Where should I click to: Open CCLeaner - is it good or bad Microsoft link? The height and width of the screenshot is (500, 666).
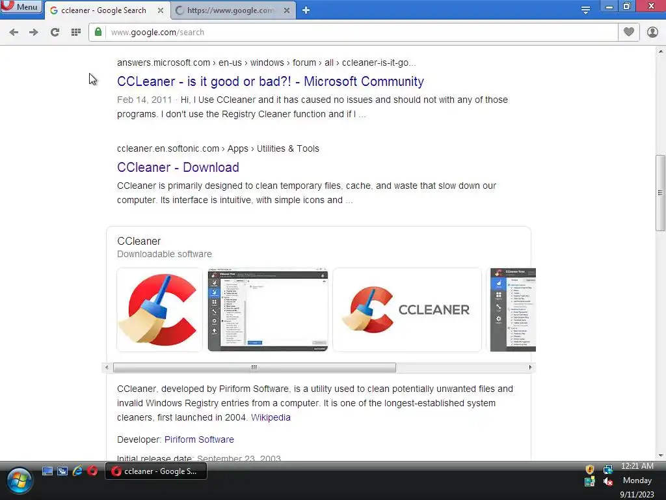pos(270,81)
